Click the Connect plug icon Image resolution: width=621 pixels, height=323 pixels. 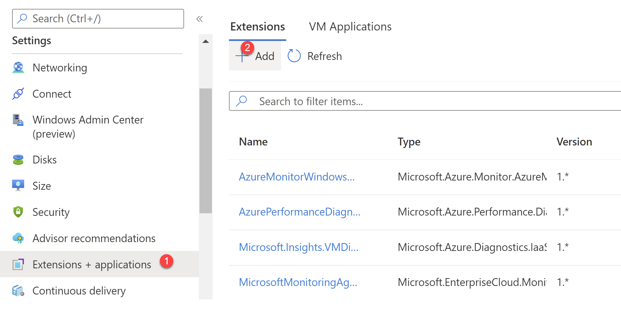click(x=18, y=94)
